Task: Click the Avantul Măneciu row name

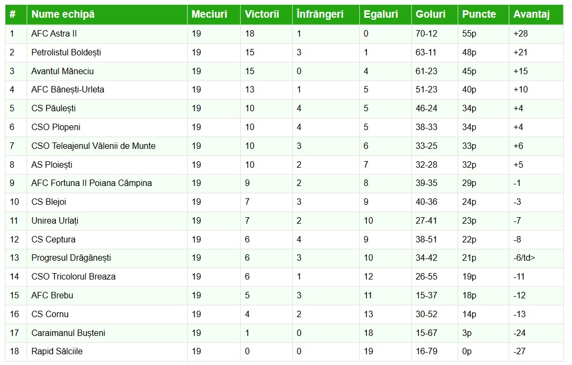Action: (62, 71)
